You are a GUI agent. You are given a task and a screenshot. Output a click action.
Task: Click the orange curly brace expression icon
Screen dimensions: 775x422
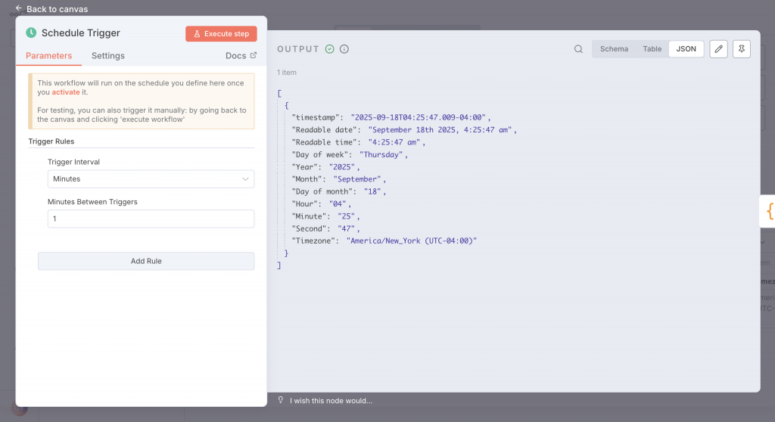[x=769, y=211]
